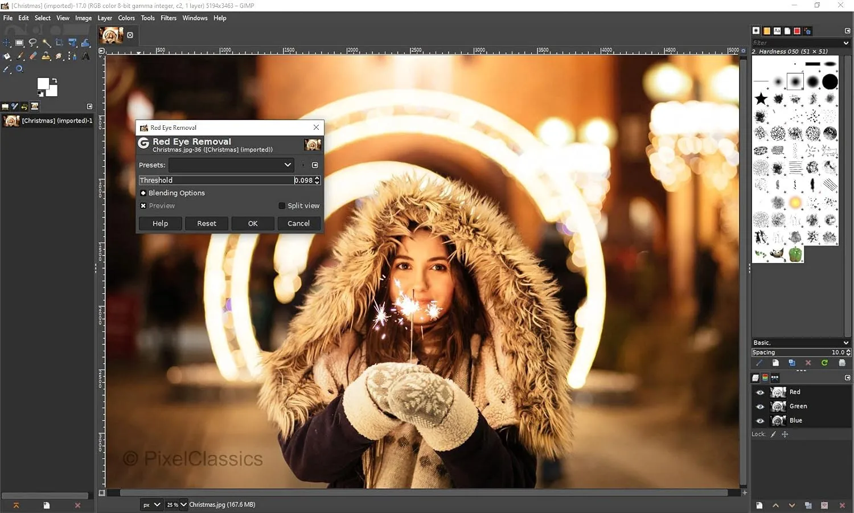
Task: Enable Split view in the dialog
Action: point(282,206)
